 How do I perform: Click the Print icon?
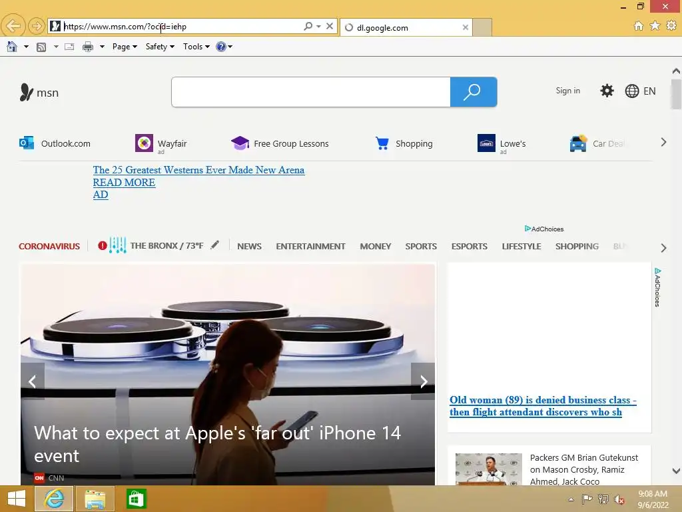88,47
